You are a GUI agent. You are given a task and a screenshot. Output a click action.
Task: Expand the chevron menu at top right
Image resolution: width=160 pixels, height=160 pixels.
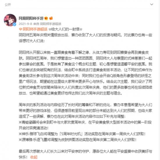click(x=152, y=4)
